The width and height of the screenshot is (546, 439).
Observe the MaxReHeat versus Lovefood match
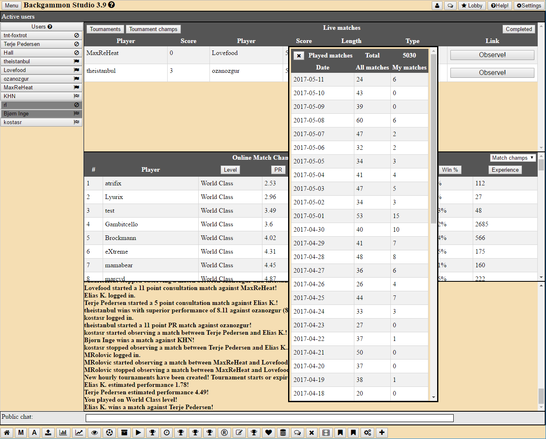pyautogui.click(x=492, y=55)
